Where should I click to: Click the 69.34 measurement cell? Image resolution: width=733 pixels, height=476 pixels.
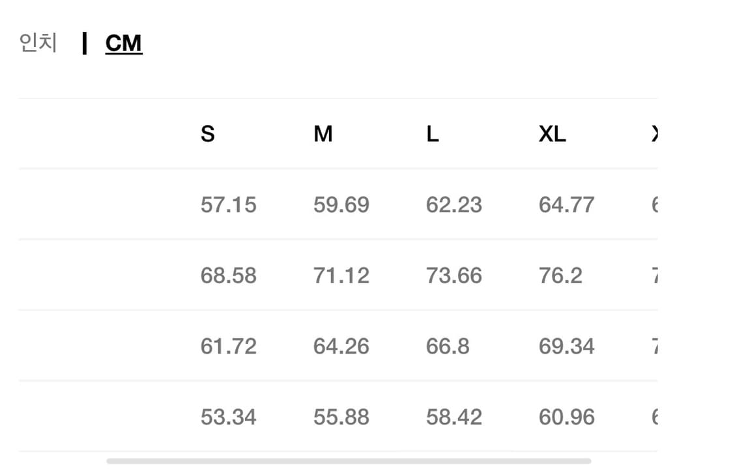[566, 346]
